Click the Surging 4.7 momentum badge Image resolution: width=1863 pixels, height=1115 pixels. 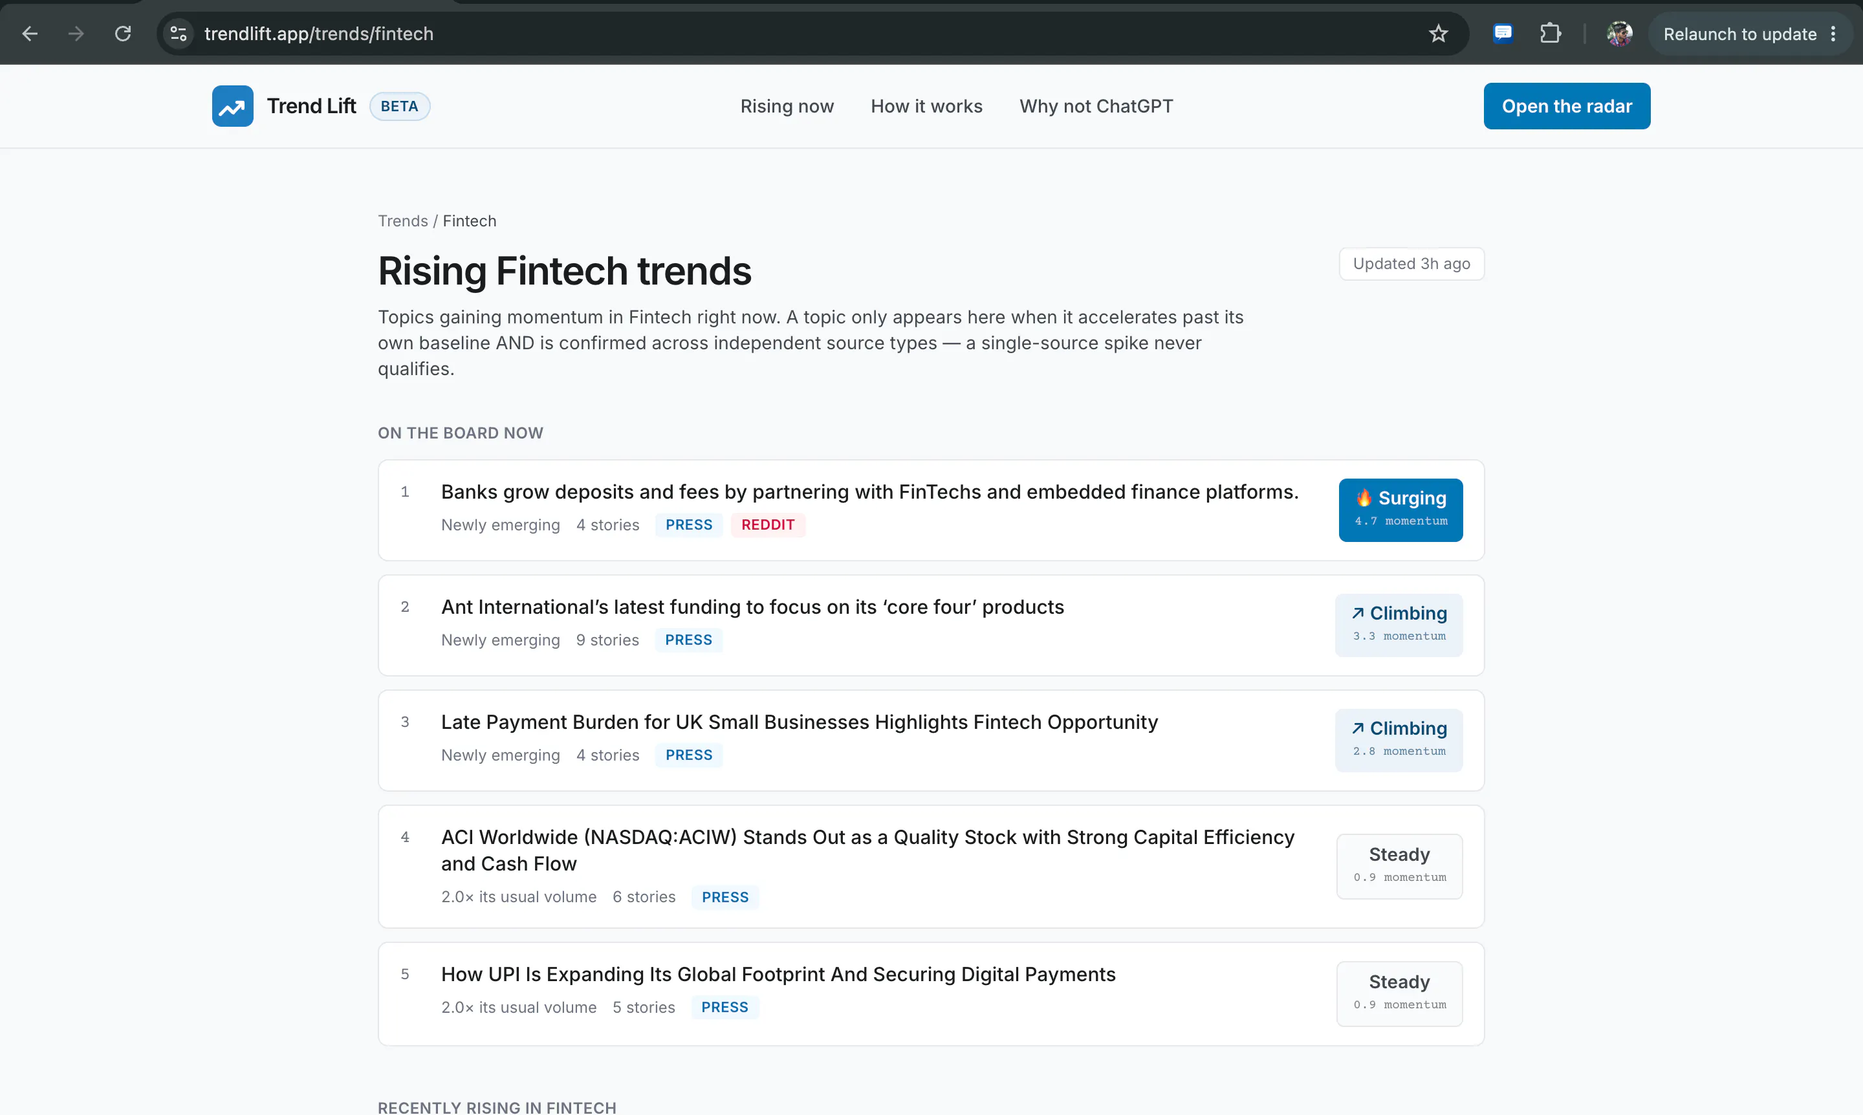click(1400, 510)
